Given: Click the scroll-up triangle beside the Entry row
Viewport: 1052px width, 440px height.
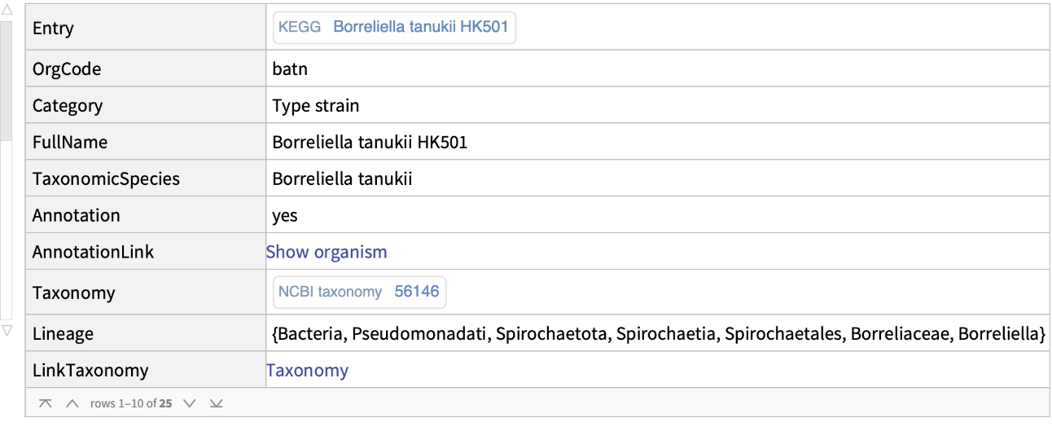Looking at the screenshot, I should 7,11.
